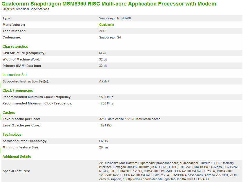Click the 'Instruction Set' section heading
Viewport: 243px width, 182px height.
pos(15,75)
